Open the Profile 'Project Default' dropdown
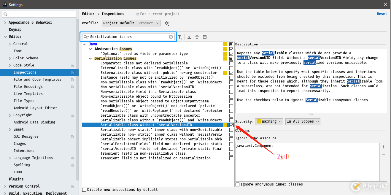The width and height of the screenshot is (391, 195). [x=131, y=23]
